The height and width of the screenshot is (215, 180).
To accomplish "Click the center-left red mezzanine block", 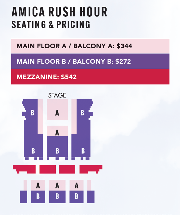I will tap(48, 169).
